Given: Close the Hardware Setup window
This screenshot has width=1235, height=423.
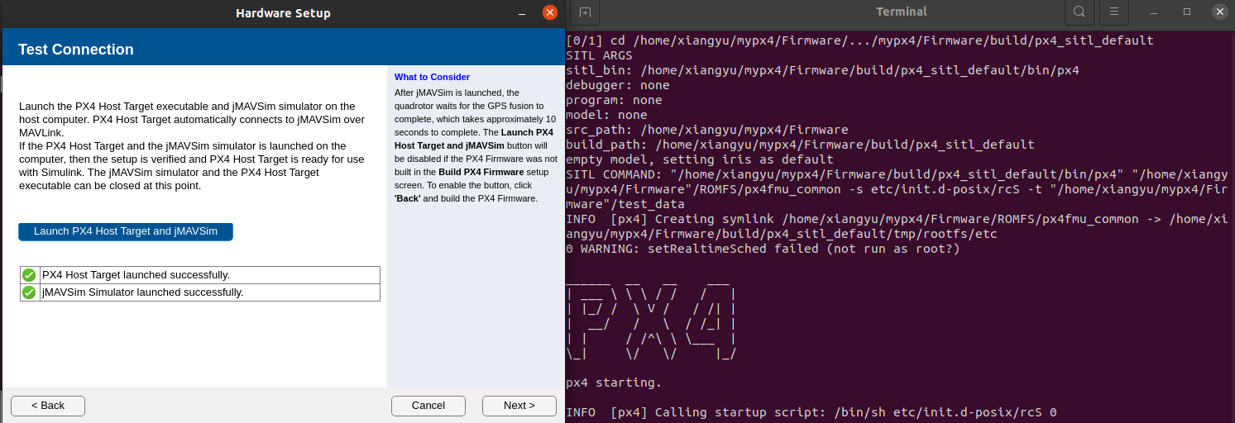Looking at the screenshot, I should [550, 13].
